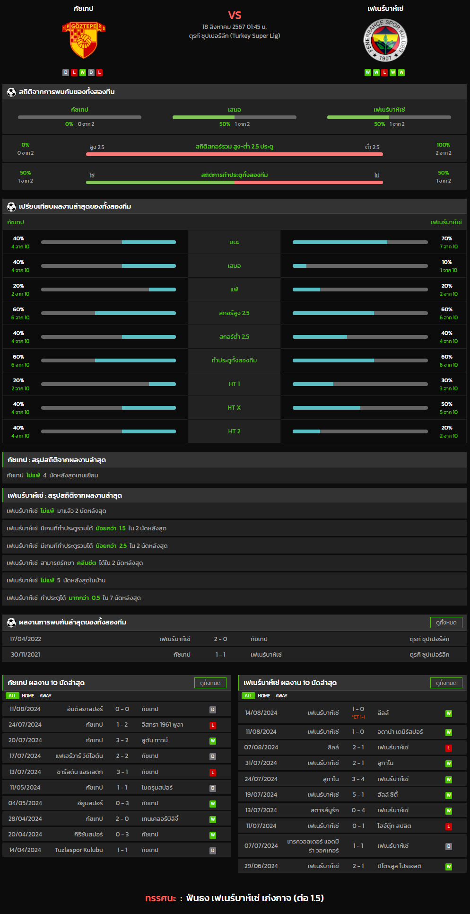Click the Fenerbahçe club crest
The image size is (470, 914).
(x=385, y=40)
